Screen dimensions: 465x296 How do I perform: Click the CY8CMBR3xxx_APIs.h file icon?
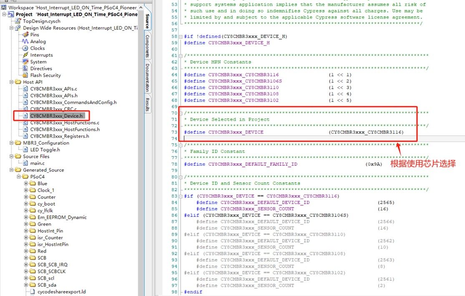click(x=25, y=96)
